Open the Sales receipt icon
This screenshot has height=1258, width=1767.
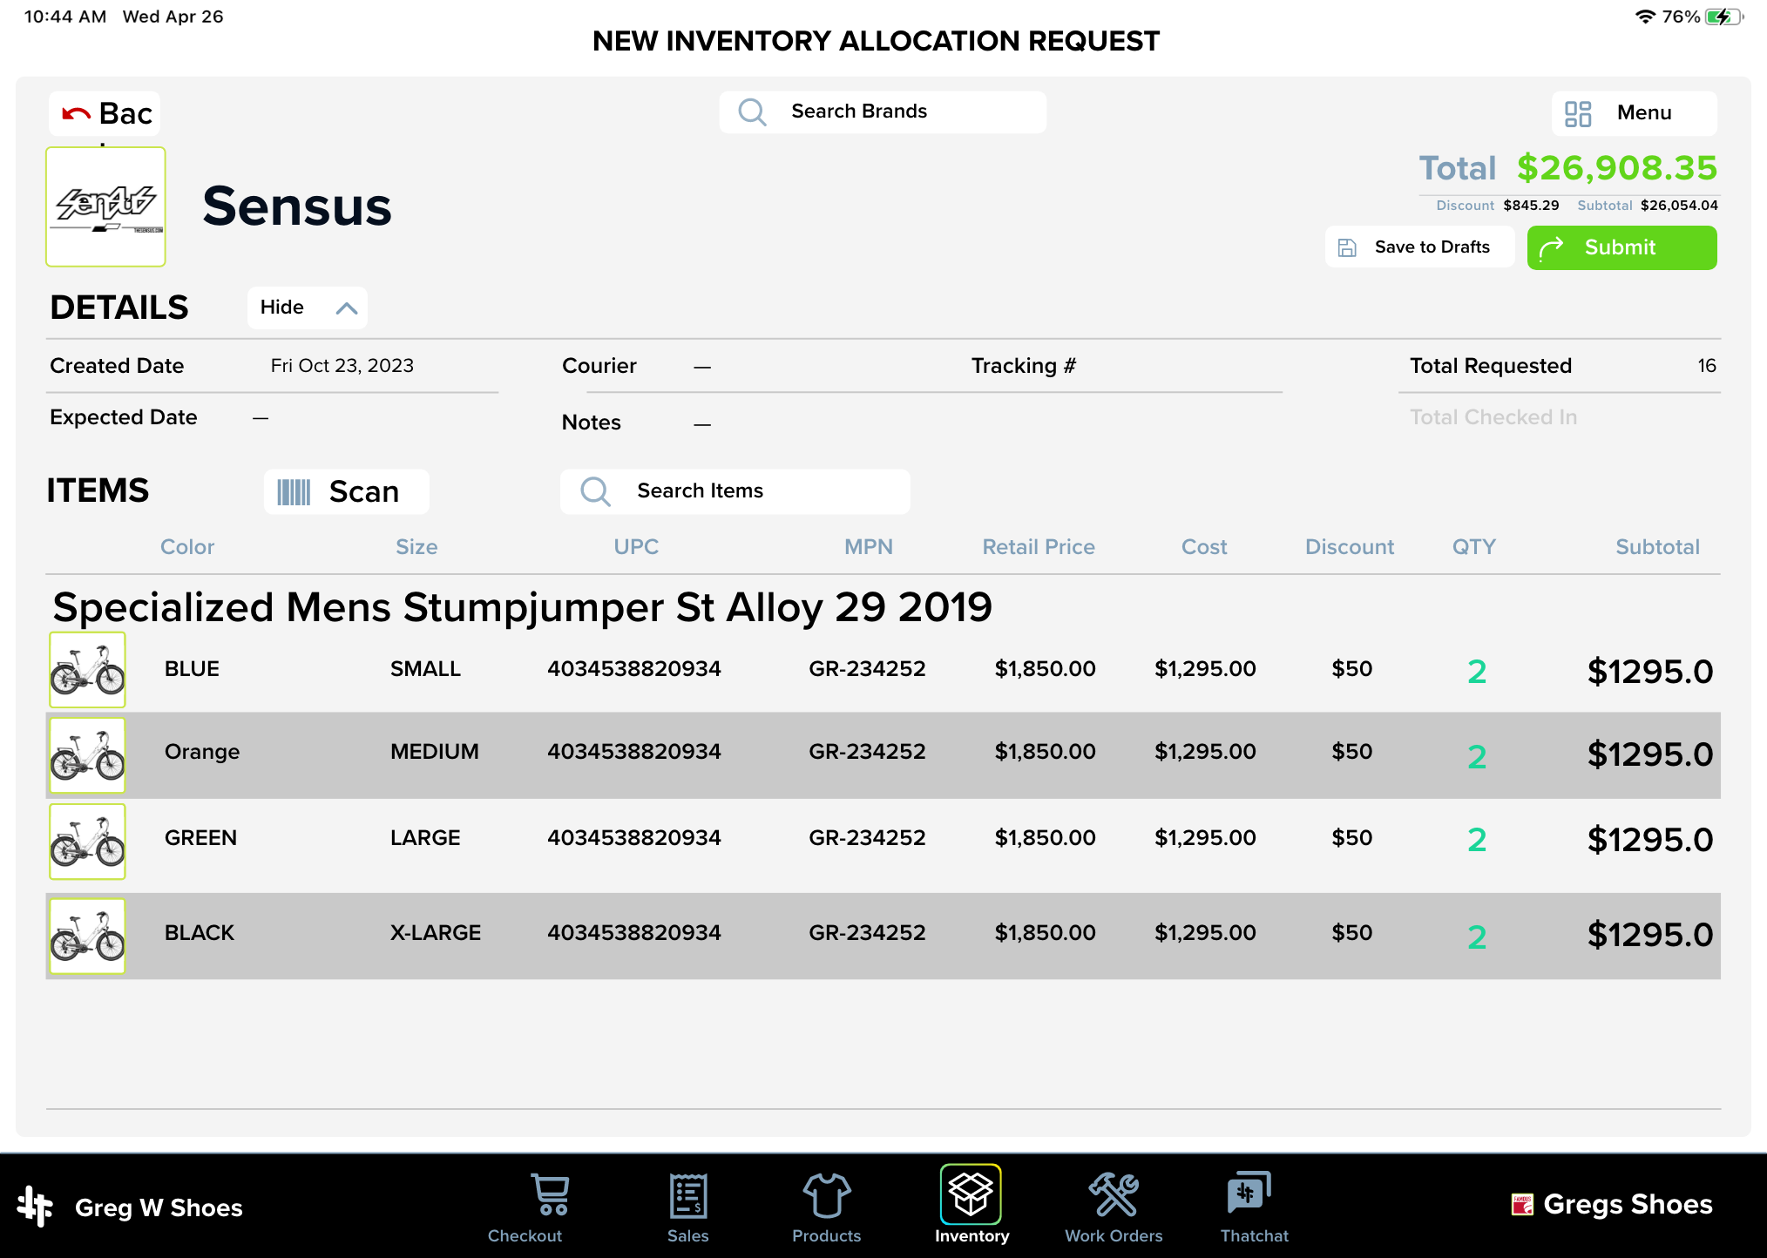(x=687, y=1195)
